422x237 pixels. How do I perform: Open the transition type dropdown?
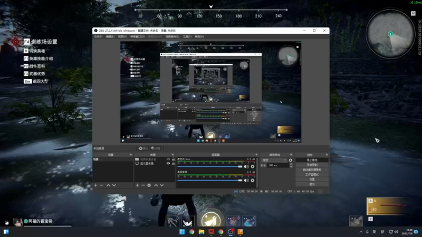click(274, 160)
